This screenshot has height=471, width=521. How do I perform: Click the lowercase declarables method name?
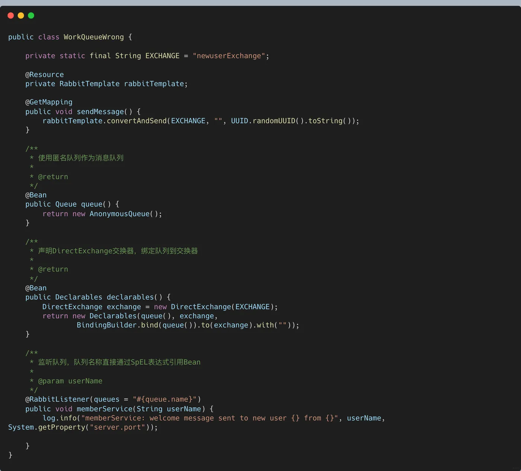point(130,297)
